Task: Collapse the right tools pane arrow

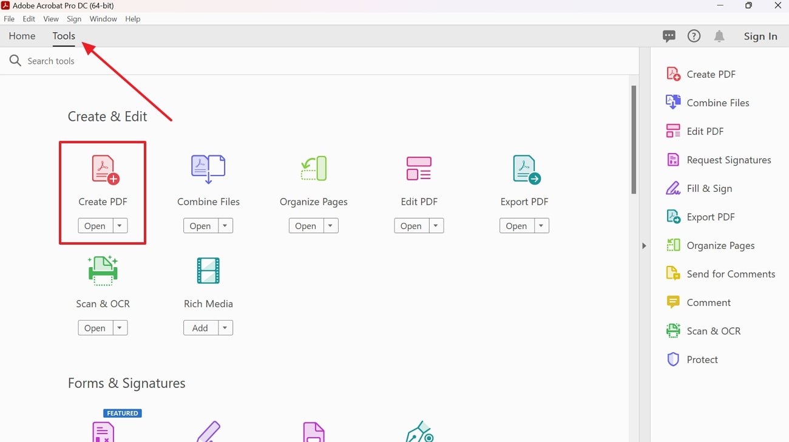Action: [644, 245]
